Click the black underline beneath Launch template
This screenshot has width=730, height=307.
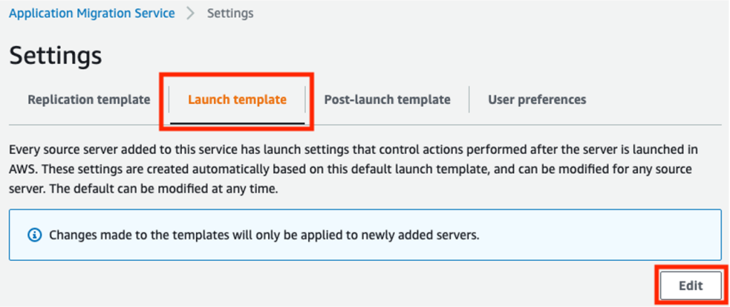coord(237,123)
